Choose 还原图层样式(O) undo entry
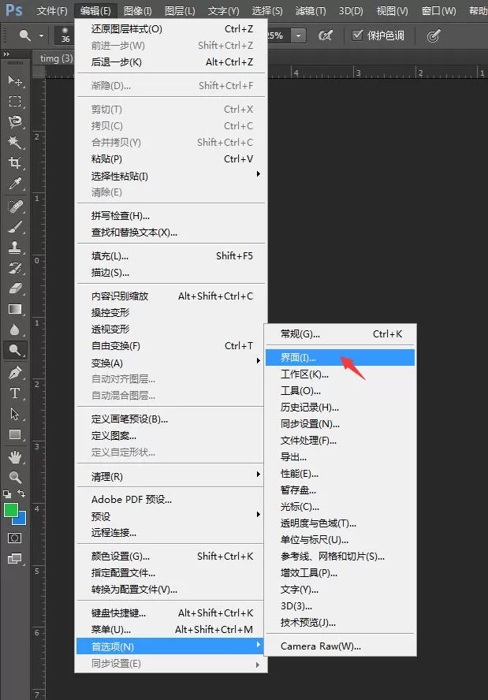This screenshot has height=700, width=488. pos(171,29)
